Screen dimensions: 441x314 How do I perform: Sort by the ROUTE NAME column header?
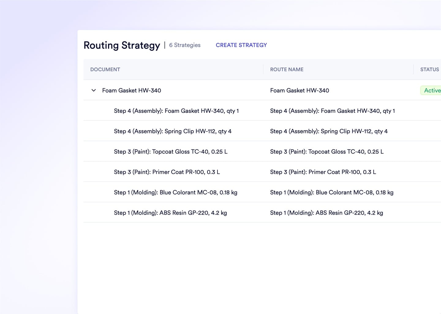[x=286, y=70]
